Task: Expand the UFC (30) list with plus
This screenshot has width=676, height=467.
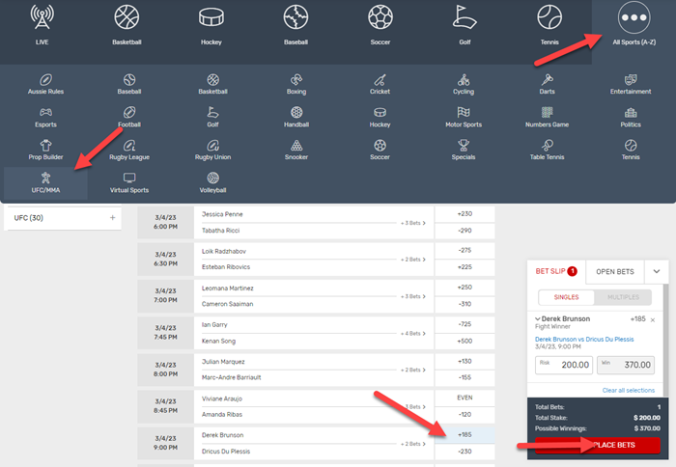Action: point(112,218)
